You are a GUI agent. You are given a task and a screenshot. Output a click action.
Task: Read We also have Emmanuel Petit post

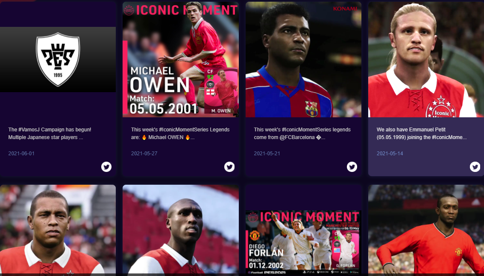pyautogui.click(x=422, y=134)
